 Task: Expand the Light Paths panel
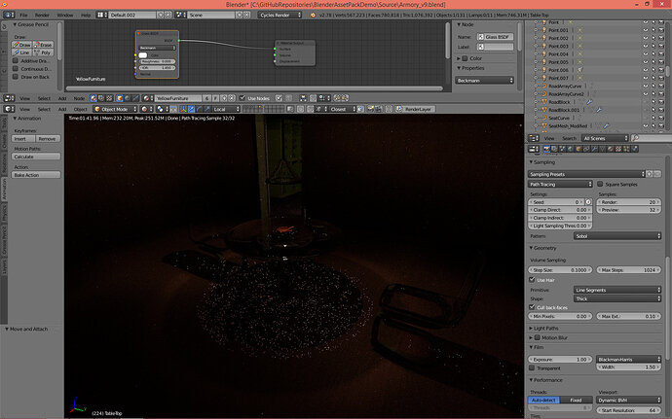pos(545,329)
